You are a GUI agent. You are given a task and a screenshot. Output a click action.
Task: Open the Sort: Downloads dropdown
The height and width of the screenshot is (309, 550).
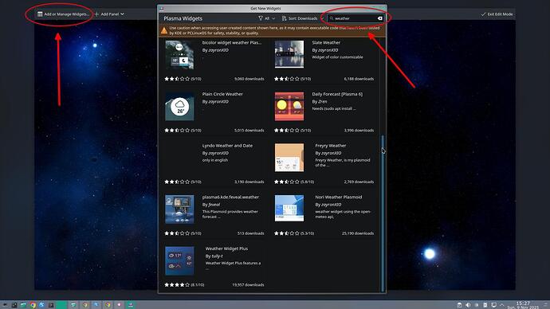click(300, 18)
